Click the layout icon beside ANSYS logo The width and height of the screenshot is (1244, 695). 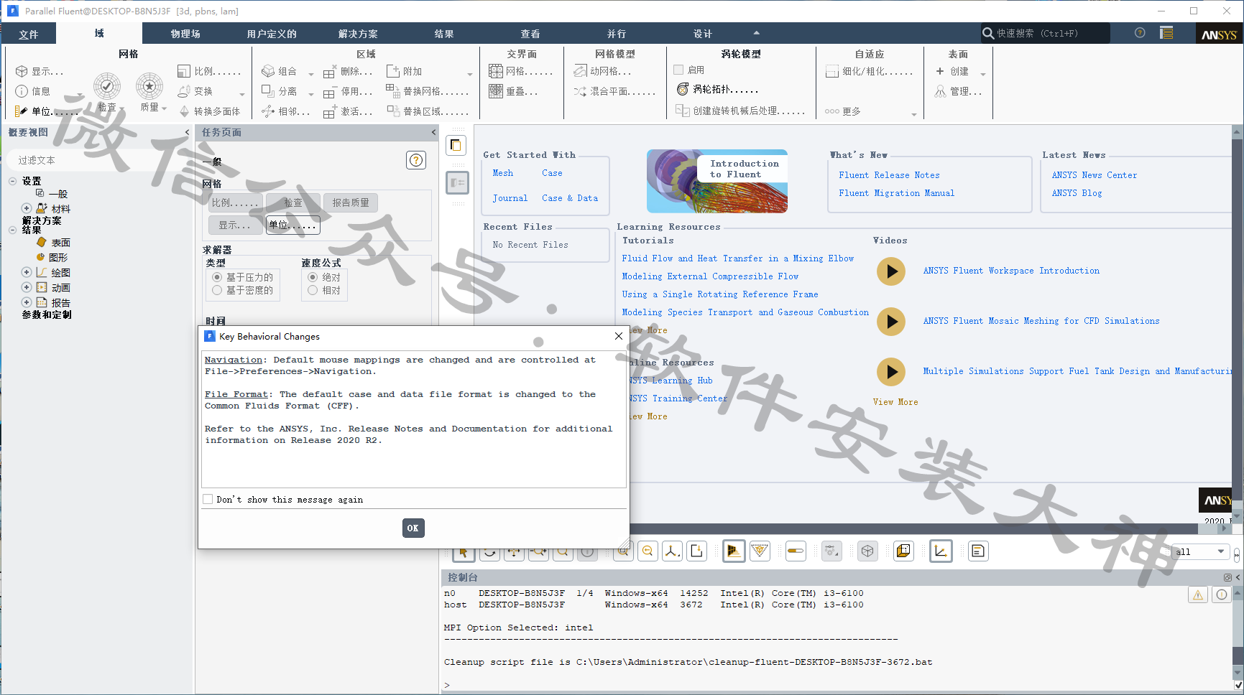[x=1166, y=33]
